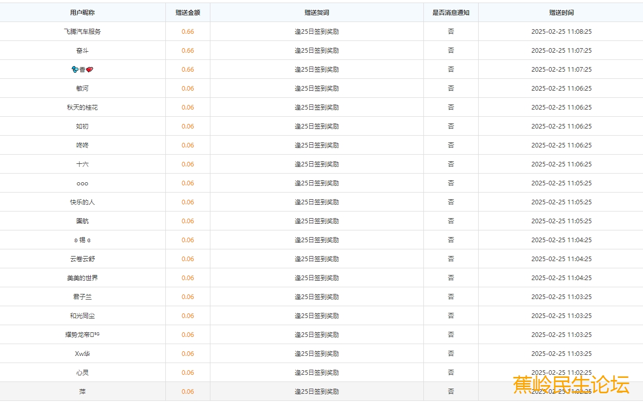
Task: Click the 赠送贺词 column header
Action: coord(316,13)
